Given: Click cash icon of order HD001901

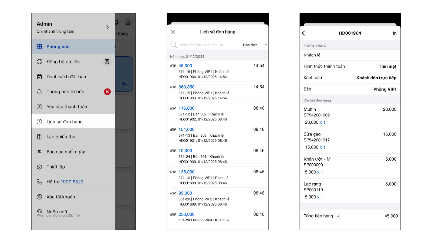Looking at the screenshot, I should click(x=173, y=130).
